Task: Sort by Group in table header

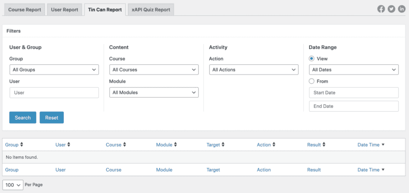Action: coord(12,145)
